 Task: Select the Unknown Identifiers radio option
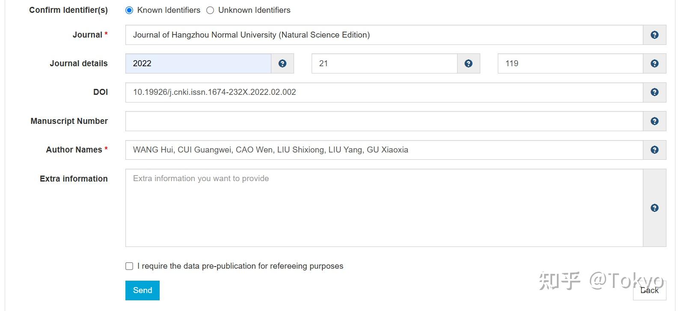[x=210, y=10]
